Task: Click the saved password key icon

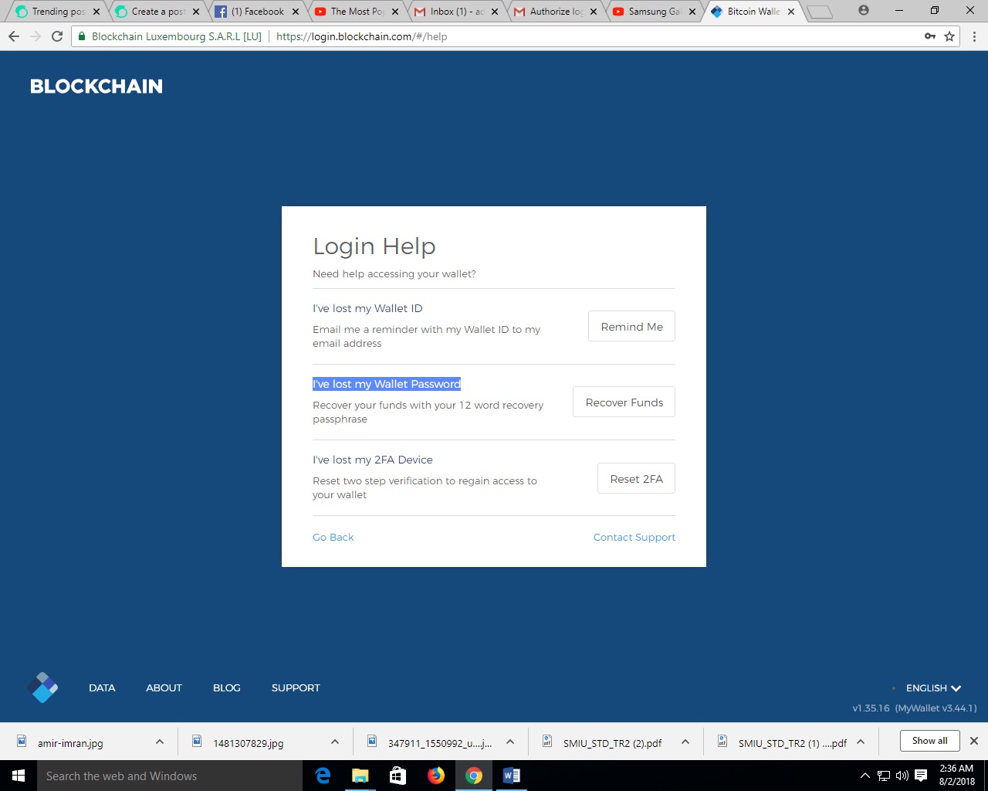Action: (929, 36)
